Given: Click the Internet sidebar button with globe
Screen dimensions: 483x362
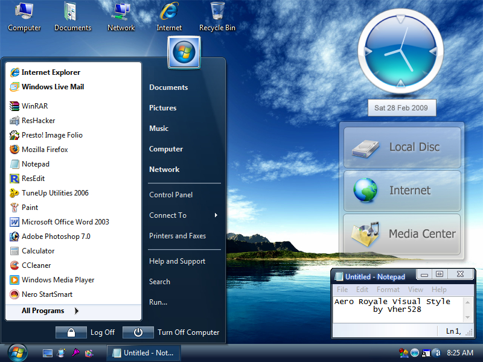Looking at the screenshot, I should pos(402,191).
